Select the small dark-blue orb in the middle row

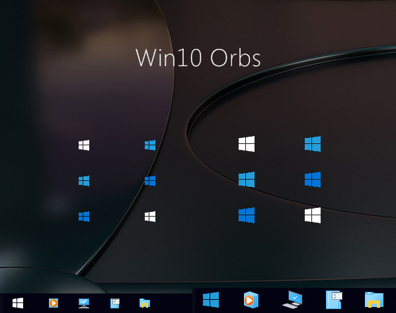[150, 181]
